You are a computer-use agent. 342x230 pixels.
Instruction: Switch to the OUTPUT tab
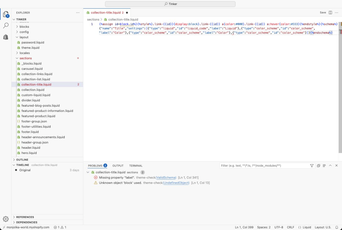[x=118, y=165]
